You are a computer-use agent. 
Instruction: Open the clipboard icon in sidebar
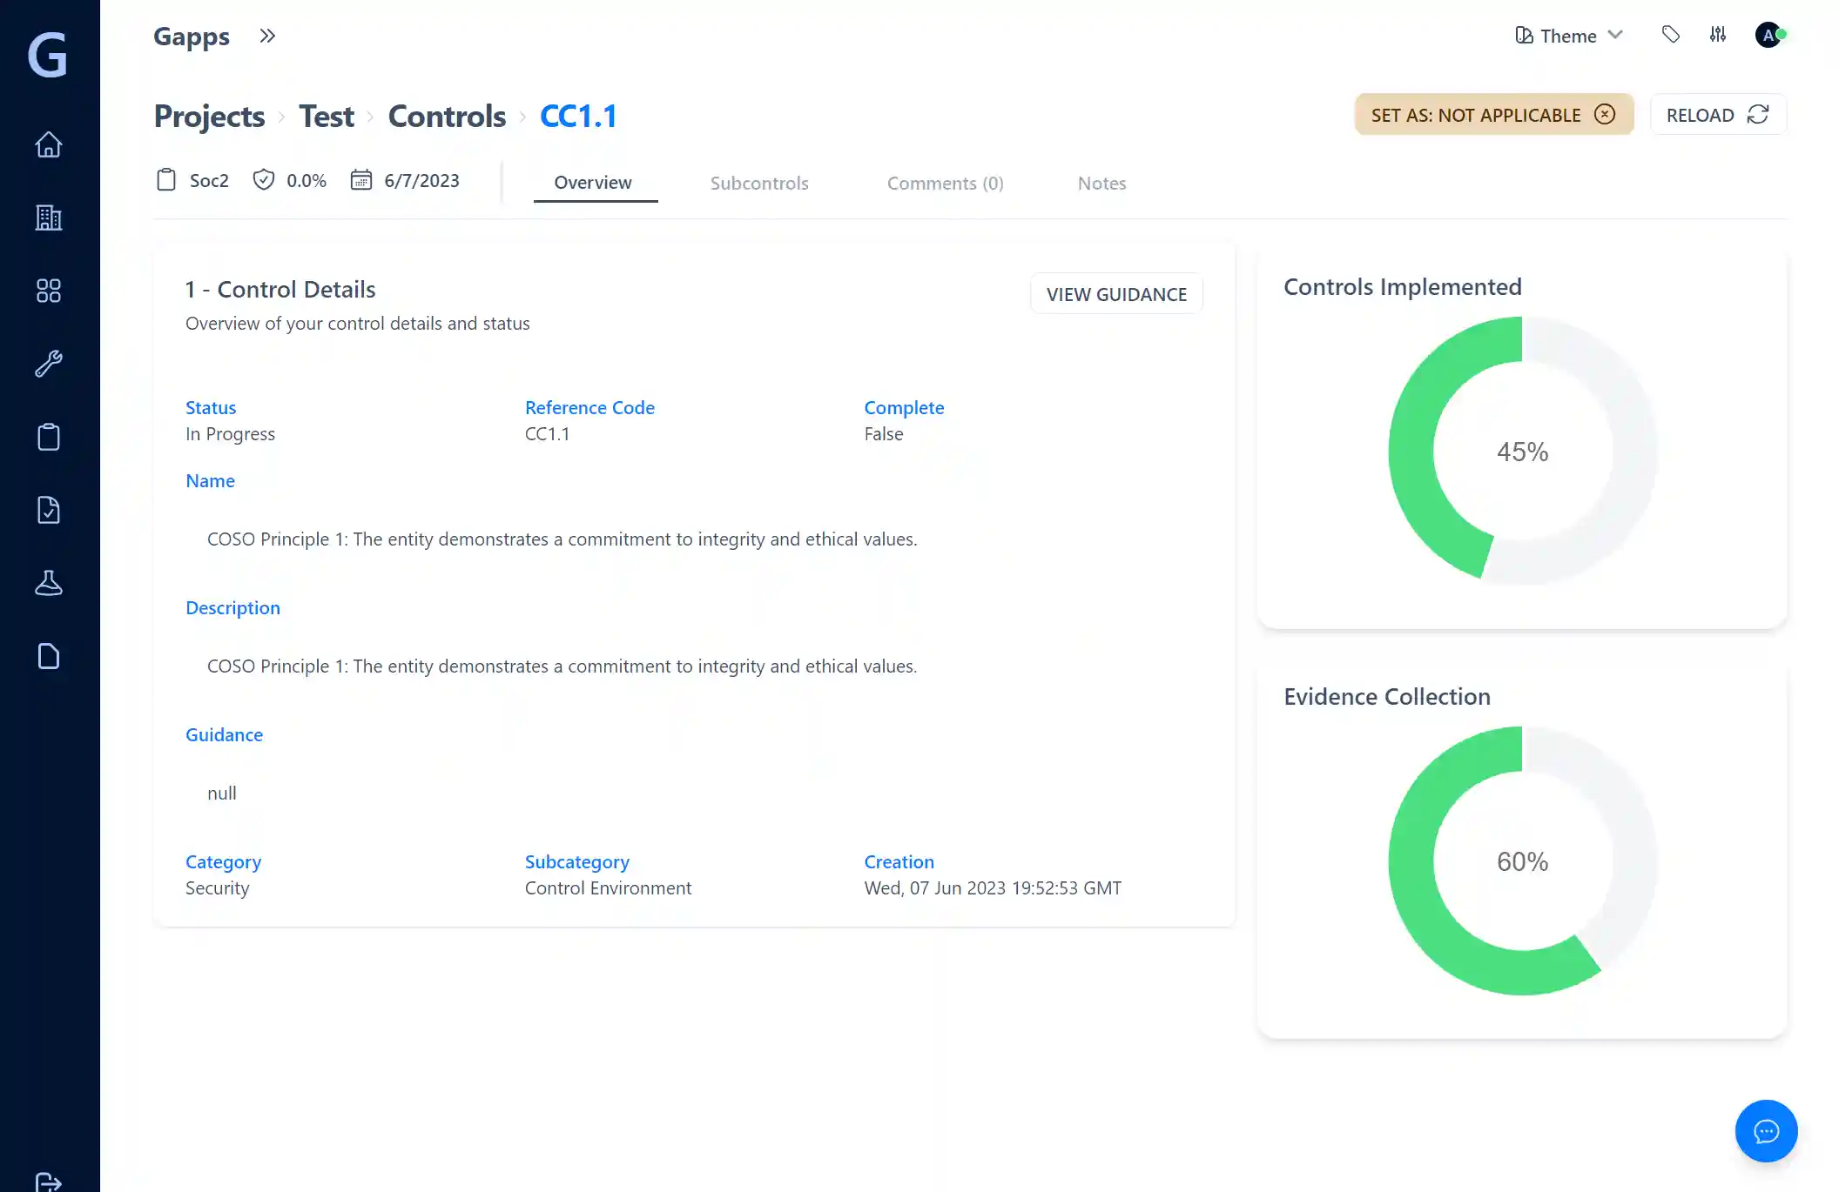point(49,437)
